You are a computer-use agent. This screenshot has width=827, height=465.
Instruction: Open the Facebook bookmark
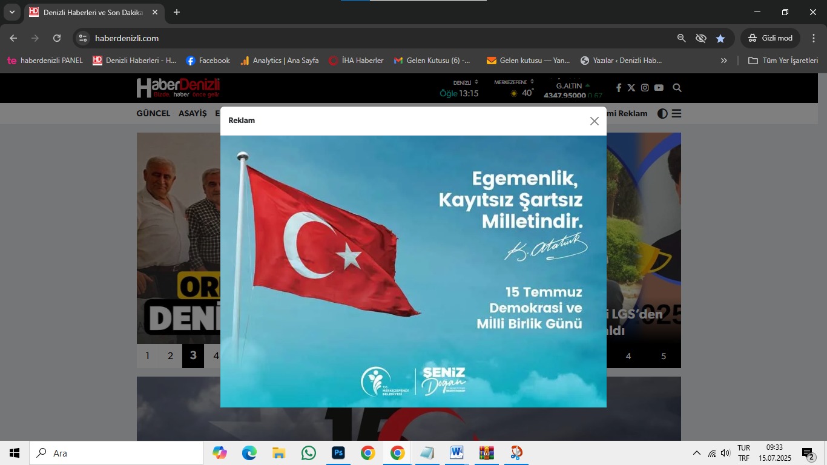coord(208,61)
